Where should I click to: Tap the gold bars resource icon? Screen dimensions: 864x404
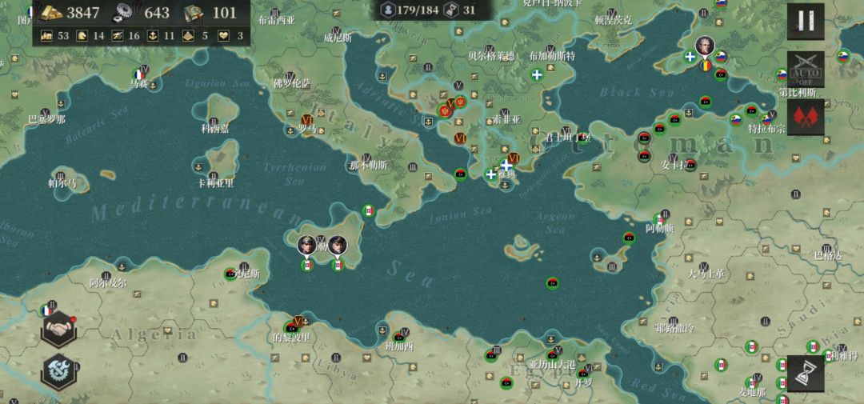[x=52, y=13]
